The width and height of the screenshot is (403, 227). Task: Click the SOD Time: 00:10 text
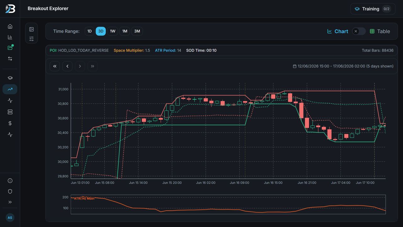201,50
